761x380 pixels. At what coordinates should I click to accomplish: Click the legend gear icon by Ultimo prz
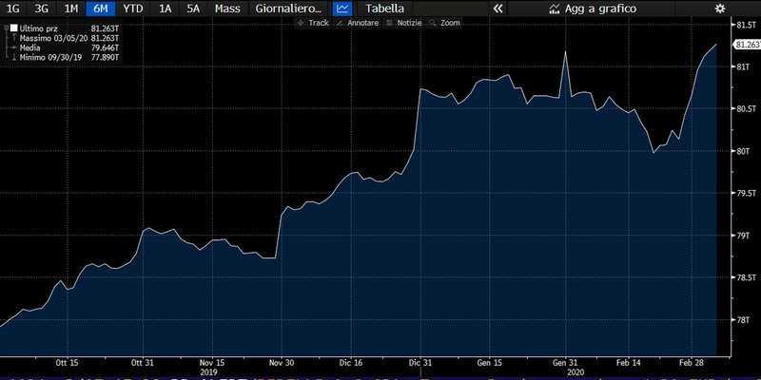[x=6, y=28]
